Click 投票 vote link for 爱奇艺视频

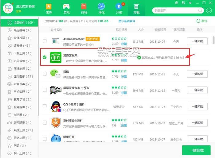coord(124,60)
